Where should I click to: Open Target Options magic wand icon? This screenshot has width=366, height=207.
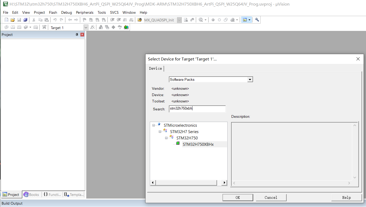(92, 27)
